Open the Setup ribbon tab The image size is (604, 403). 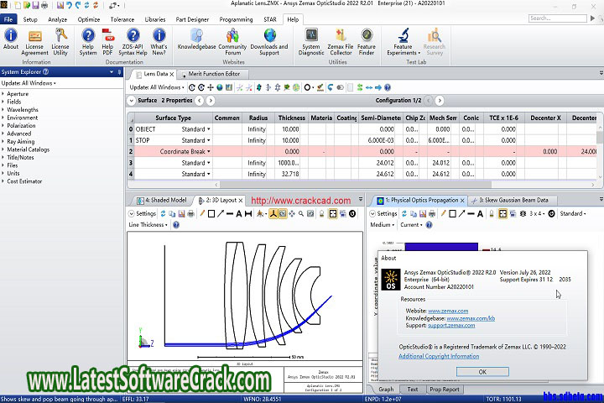[x=30, y=19]
